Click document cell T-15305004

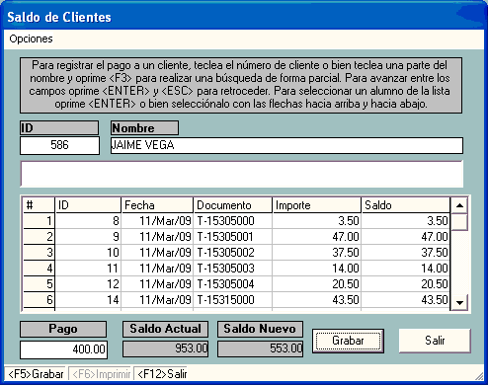click(233, 284)
